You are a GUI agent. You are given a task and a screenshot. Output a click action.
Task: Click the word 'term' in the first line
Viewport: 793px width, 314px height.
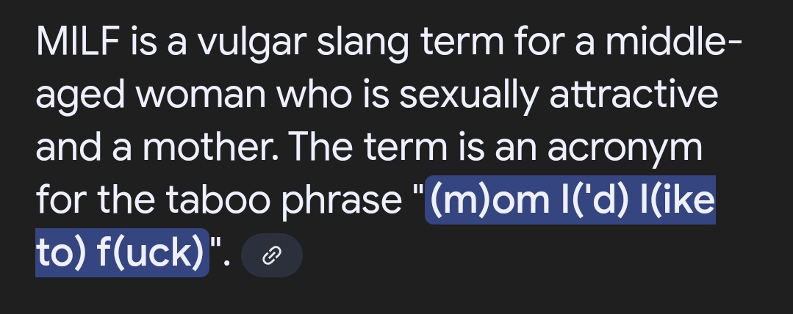pos(462,43)
